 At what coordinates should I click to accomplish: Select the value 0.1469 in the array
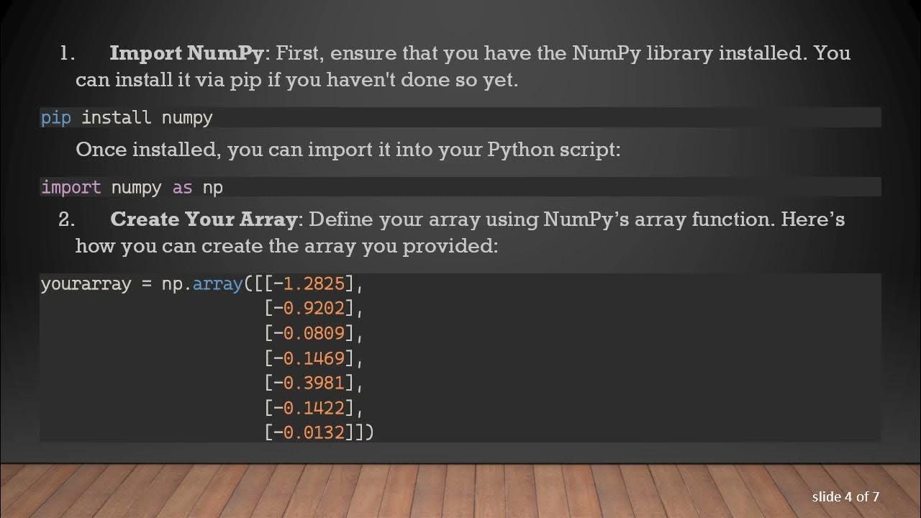coord(314,358)
